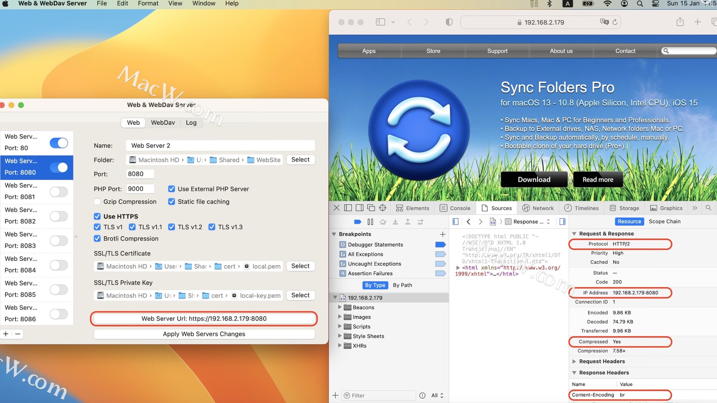Click Safari translate icon in address bar
The width and height of the screenshot is (717, 403).
coord(604,22)
